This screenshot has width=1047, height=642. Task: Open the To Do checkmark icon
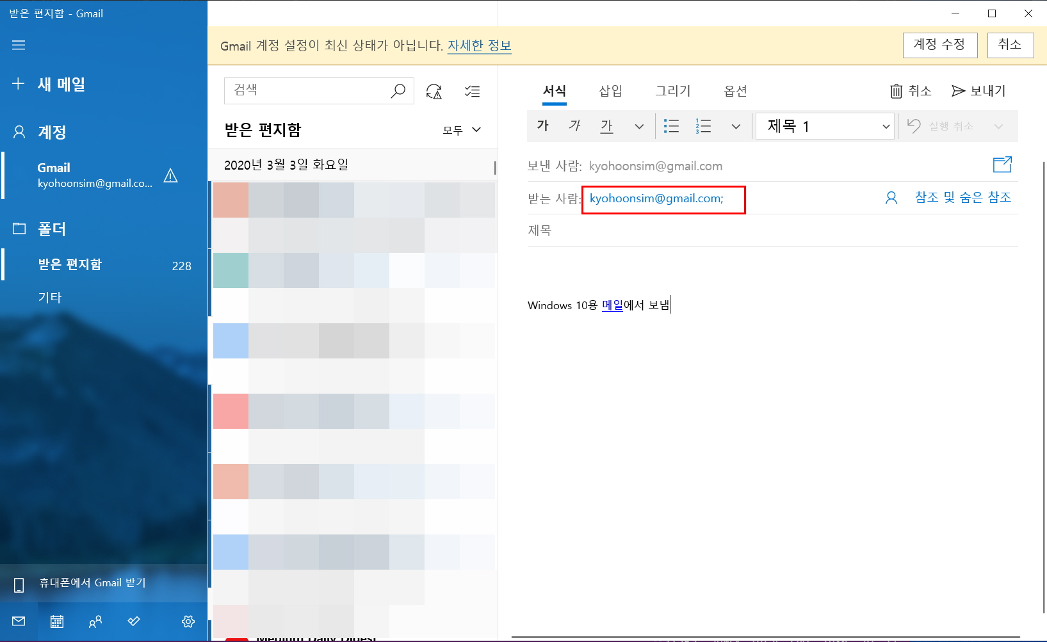[134, 621]
